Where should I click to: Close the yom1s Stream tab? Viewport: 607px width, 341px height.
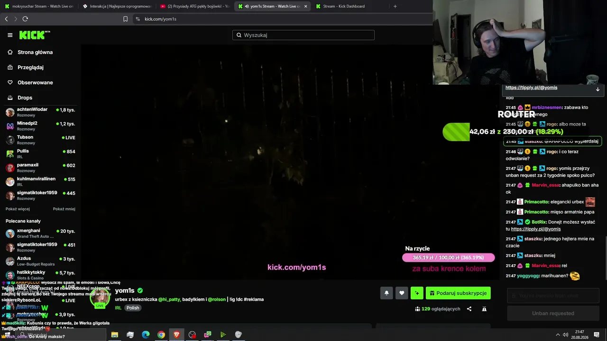coord(305,6)
